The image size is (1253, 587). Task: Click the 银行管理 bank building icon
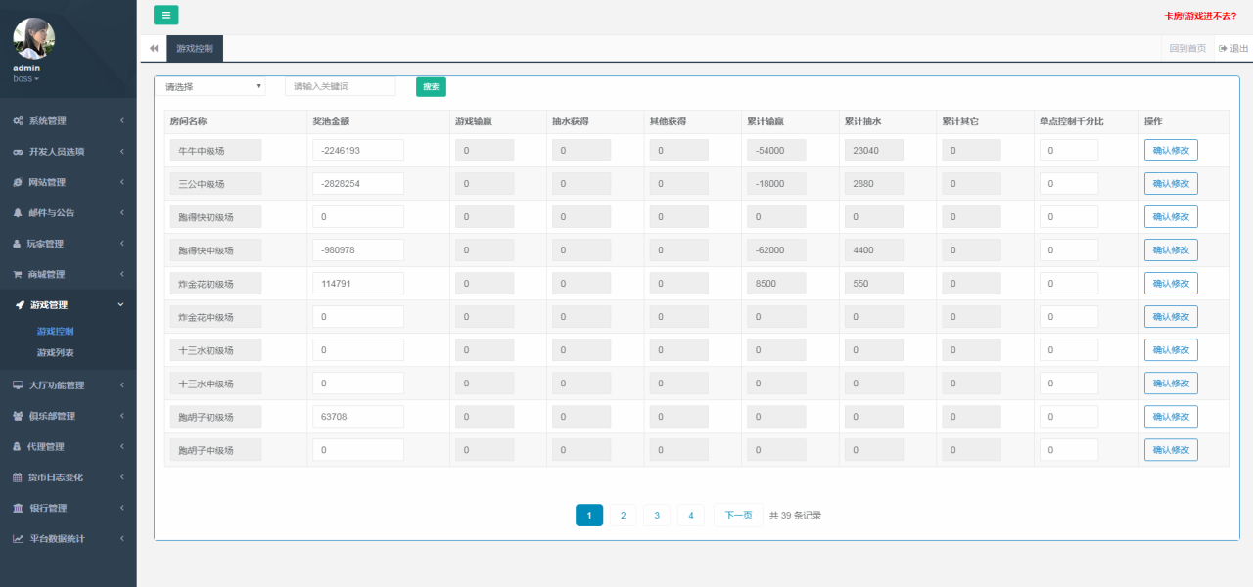18,509
